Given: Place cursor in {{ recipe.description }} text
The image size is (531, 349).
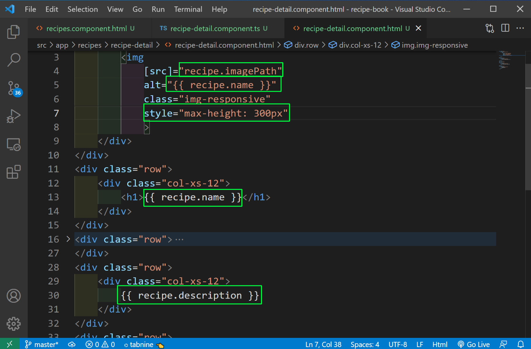Looking at the screenshot, I should (x=190, y=296).
